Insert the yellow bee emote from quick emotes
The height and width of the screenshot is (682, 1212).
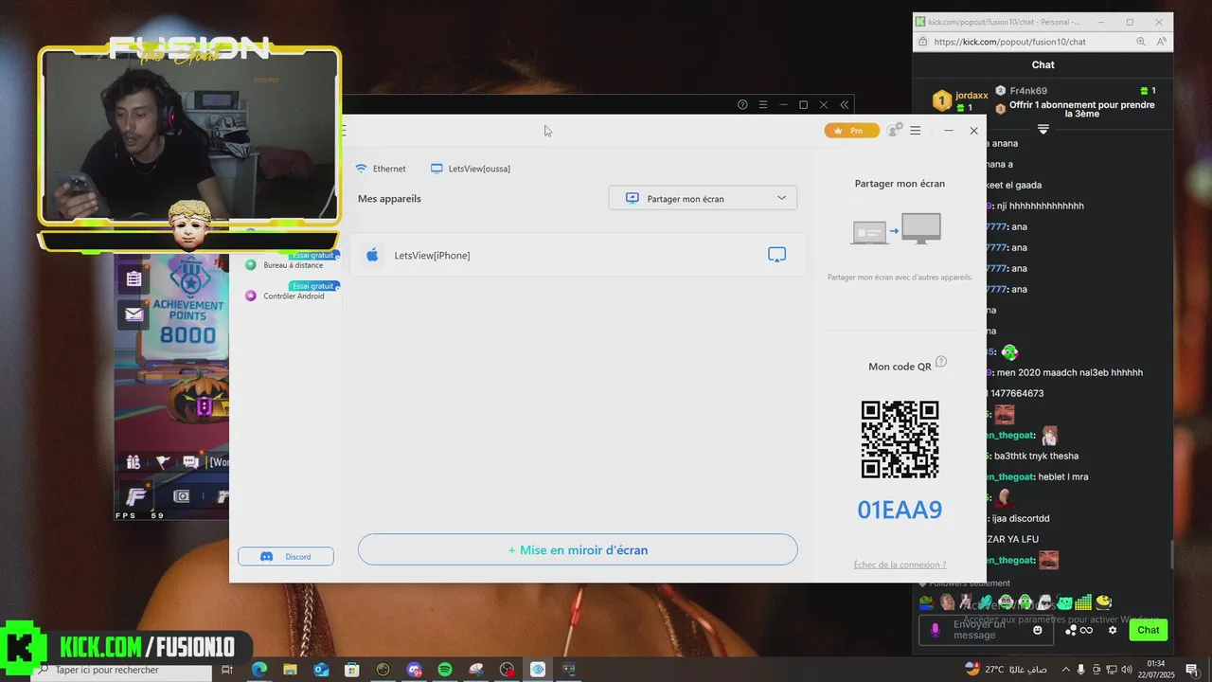tap(1103, 601)
